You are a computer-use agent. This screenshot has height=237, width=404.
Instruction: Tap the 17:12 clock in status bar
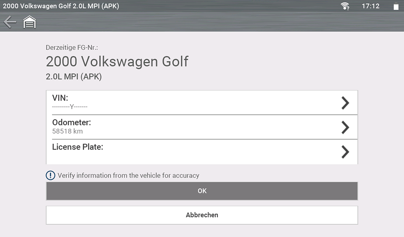click(370, 6)
